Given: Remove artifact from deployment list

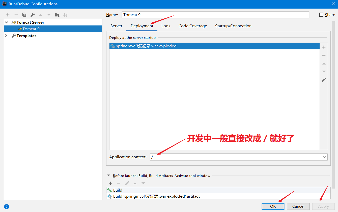Looking at the screenshot, I should [x=324, y=55].
